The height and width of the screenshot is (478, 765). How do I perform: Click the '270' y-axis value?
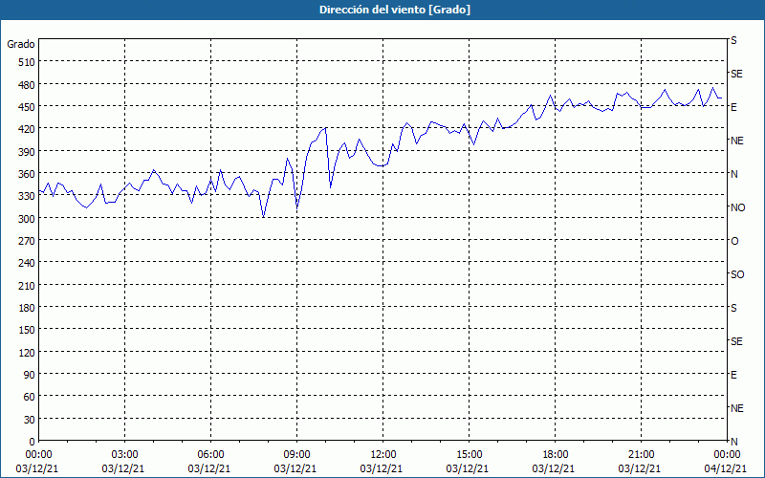[27, 241]
